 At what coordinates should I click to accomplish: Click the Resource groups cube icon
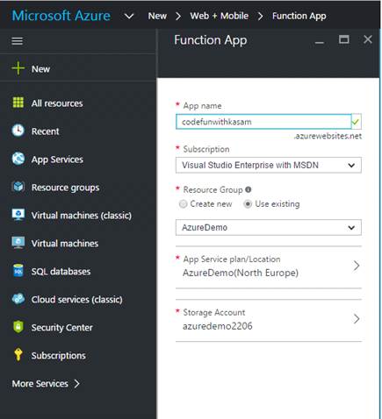[x=18, y=187]
